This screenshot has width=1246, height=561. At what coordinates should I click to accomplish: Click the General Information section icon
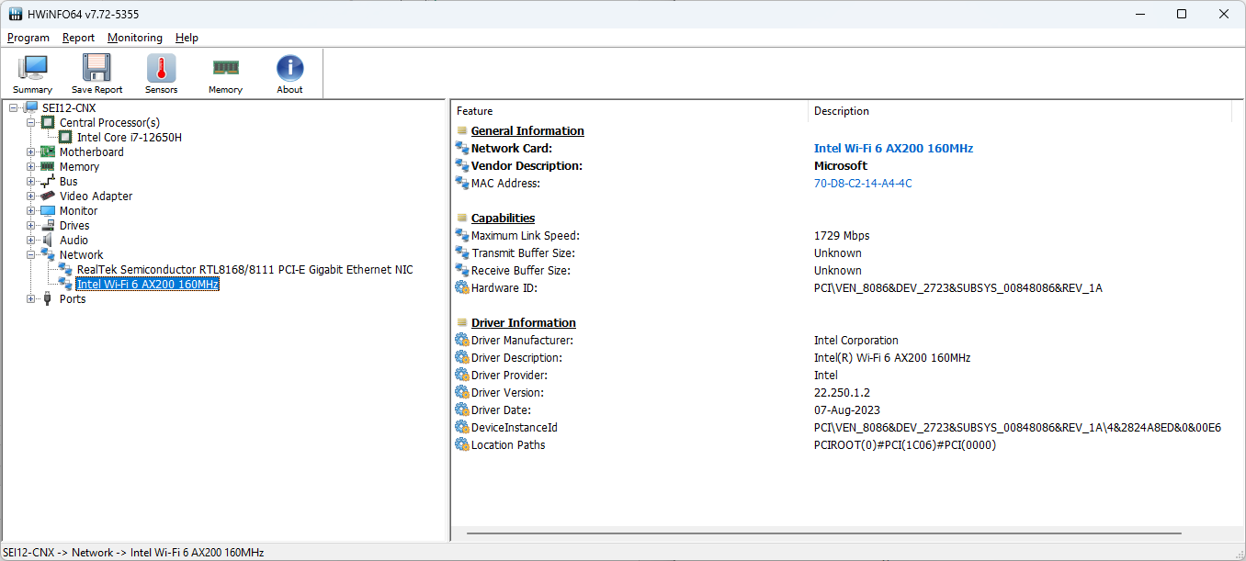(x=462, y=131)
